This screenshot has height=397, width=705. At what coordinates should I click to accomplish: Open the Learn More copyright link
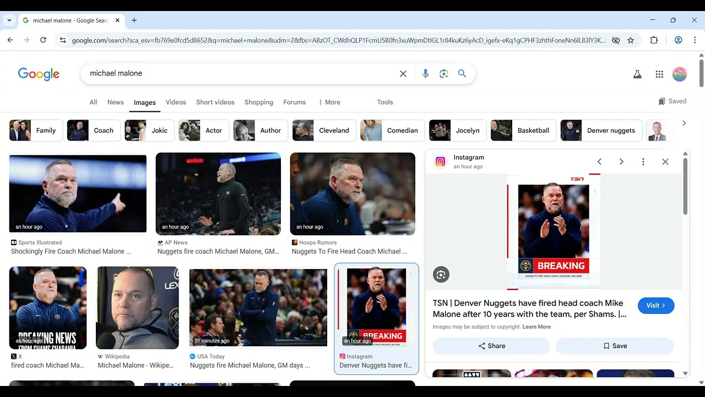(x=536, y=327)
